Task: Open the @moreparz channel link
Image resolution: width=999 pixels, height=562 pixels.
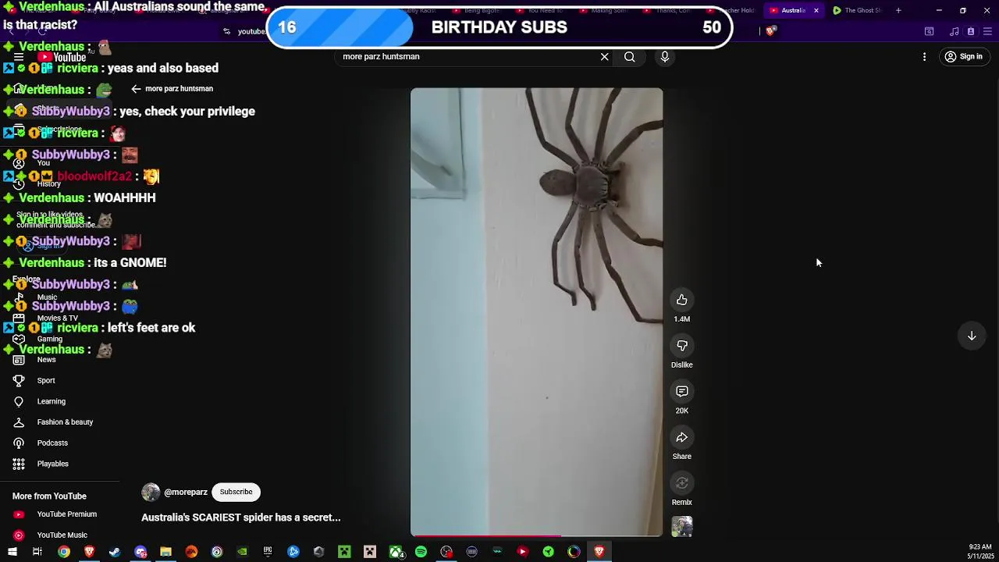Action: coord(186,493)
